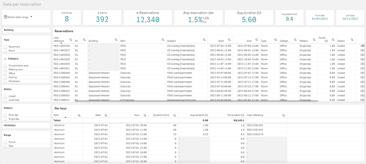Expand the Select date range dropdown arrow

(31, 17)
